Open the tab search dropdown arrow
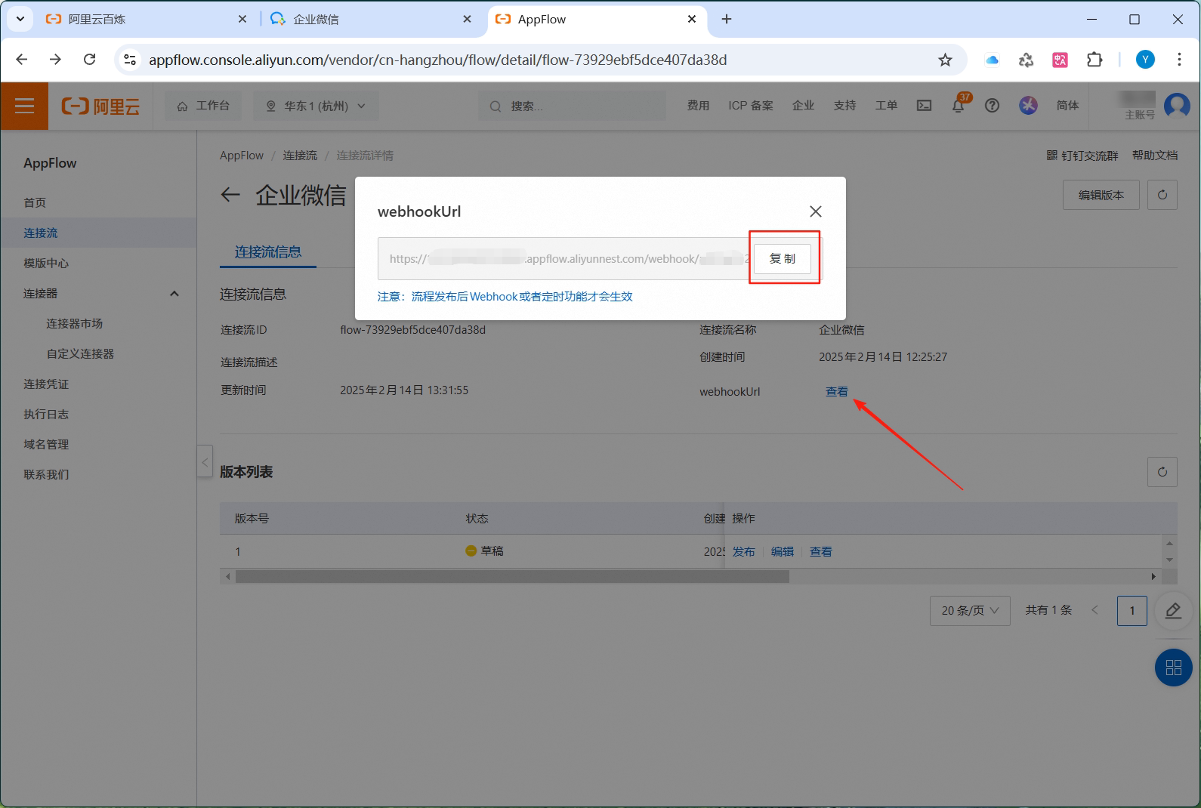Screen dimensions: 1201x808 coord(20,19)
